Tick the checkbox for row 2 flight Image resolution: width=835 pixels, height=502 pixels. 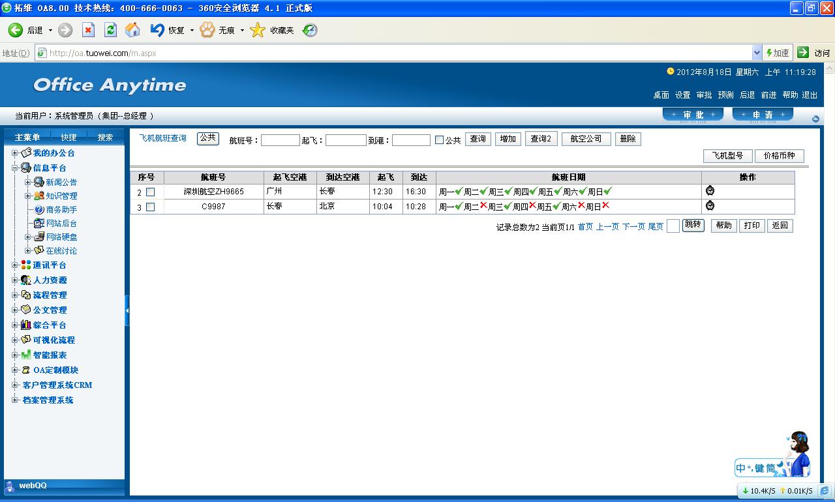(x=151, y=192)
